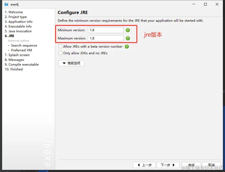
Task: Click the exe4j title bar app icon
Action: (x=6, y=4)
